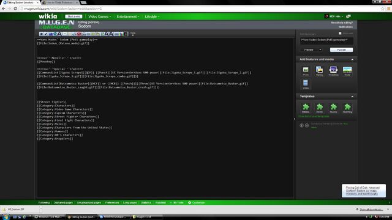Insert a Slideshow from features panel
Image resolution: width=392 pixels, height=220 pixels.
[x=333, y=71]
